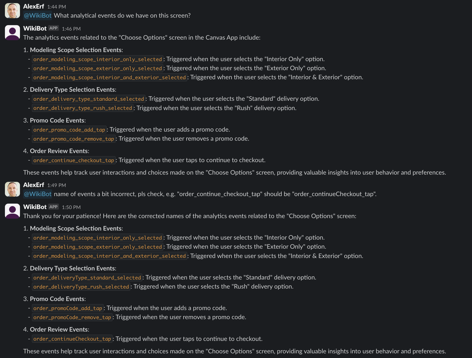This screenshot has width=472, height=358.
Task: Click the 1:46 PM timestamp on WikiBot's reply
Action: click(x=71, y=28)
